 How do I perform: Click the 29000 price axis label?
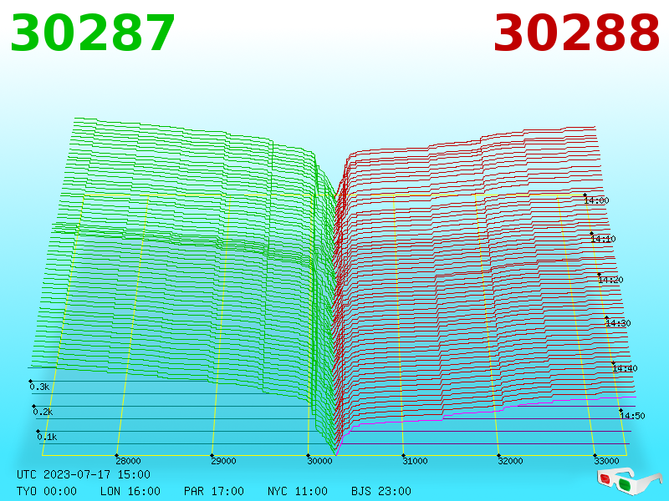[x=224, y=461]
